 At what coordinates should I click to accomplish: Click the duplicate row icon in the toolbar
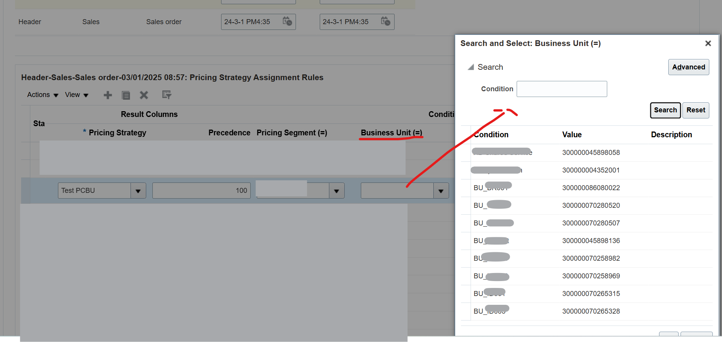(x=126, y=95)
